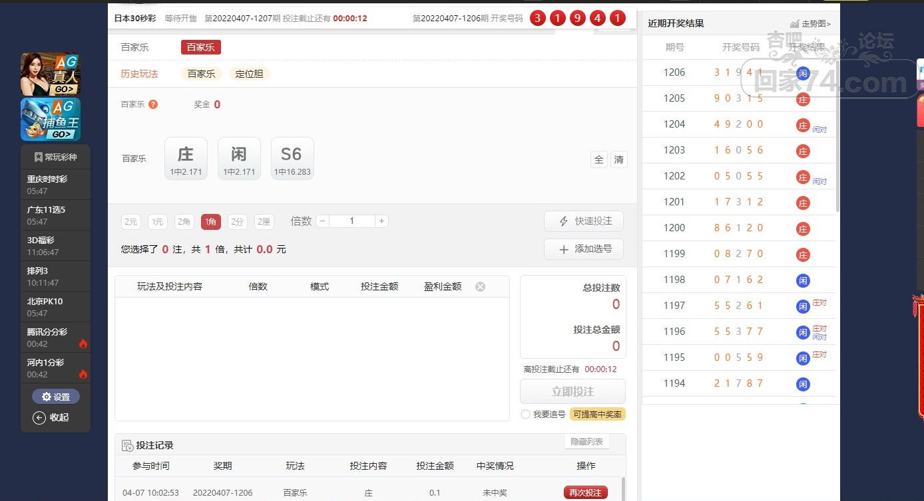
Task: Click 庄 result icon for issue 1205
Action: [804, 98]
